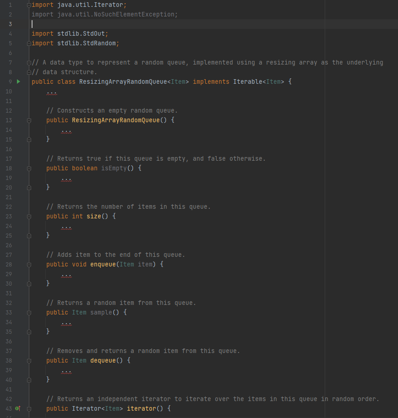This screenshot has height=418, width=398.
Task: Click the fold end marker at size()'s closing brace
Action: tap(29, 236)
